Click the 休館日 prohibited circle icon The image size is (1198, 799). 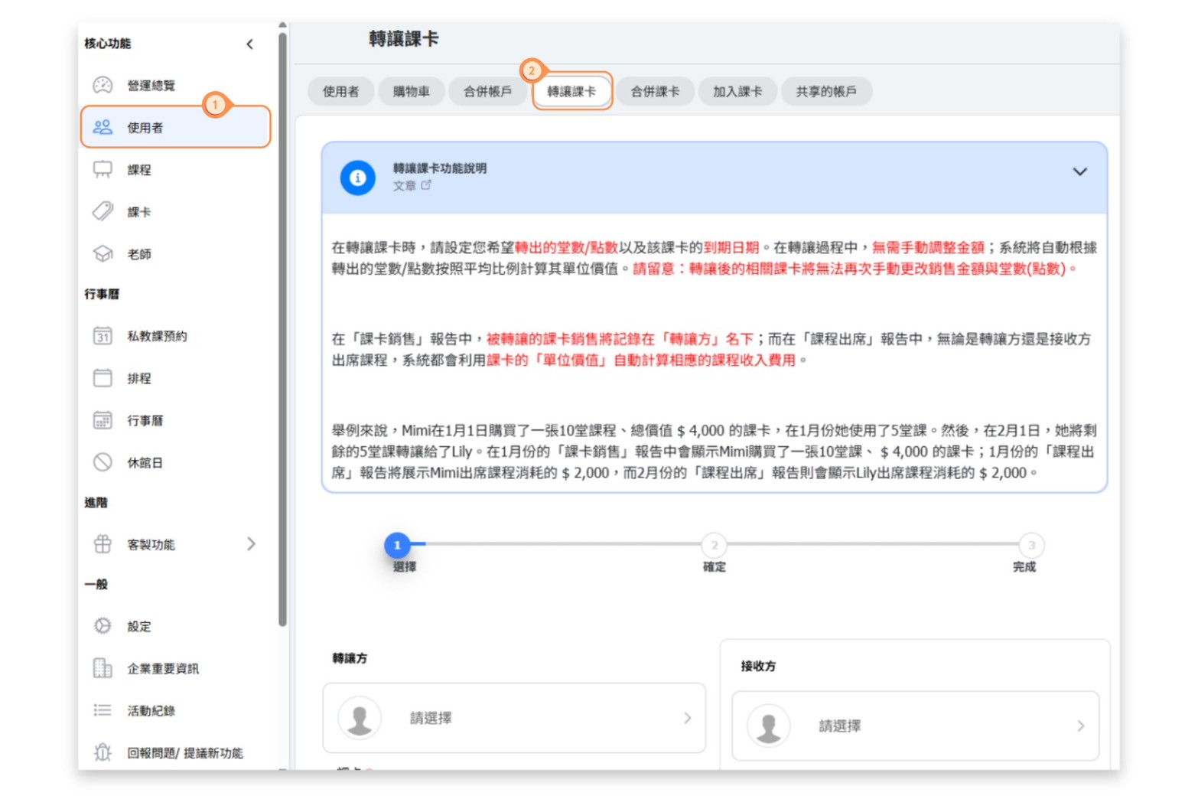coord(103,462)
